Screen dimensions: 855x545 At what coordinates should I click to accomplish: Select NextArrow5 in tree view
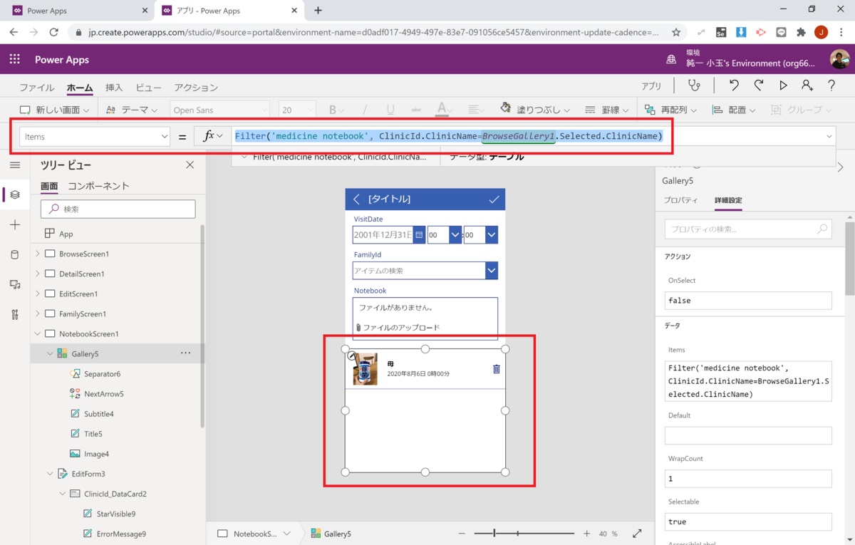point(103,393)
